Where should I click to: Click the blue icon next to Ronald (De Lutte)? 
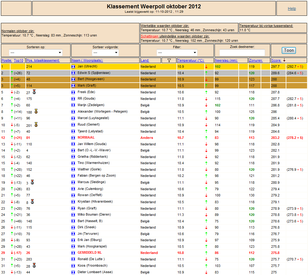coord(73,259)
